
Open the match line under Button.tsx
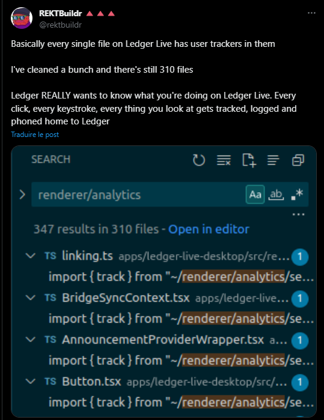[x=181, y=403]
